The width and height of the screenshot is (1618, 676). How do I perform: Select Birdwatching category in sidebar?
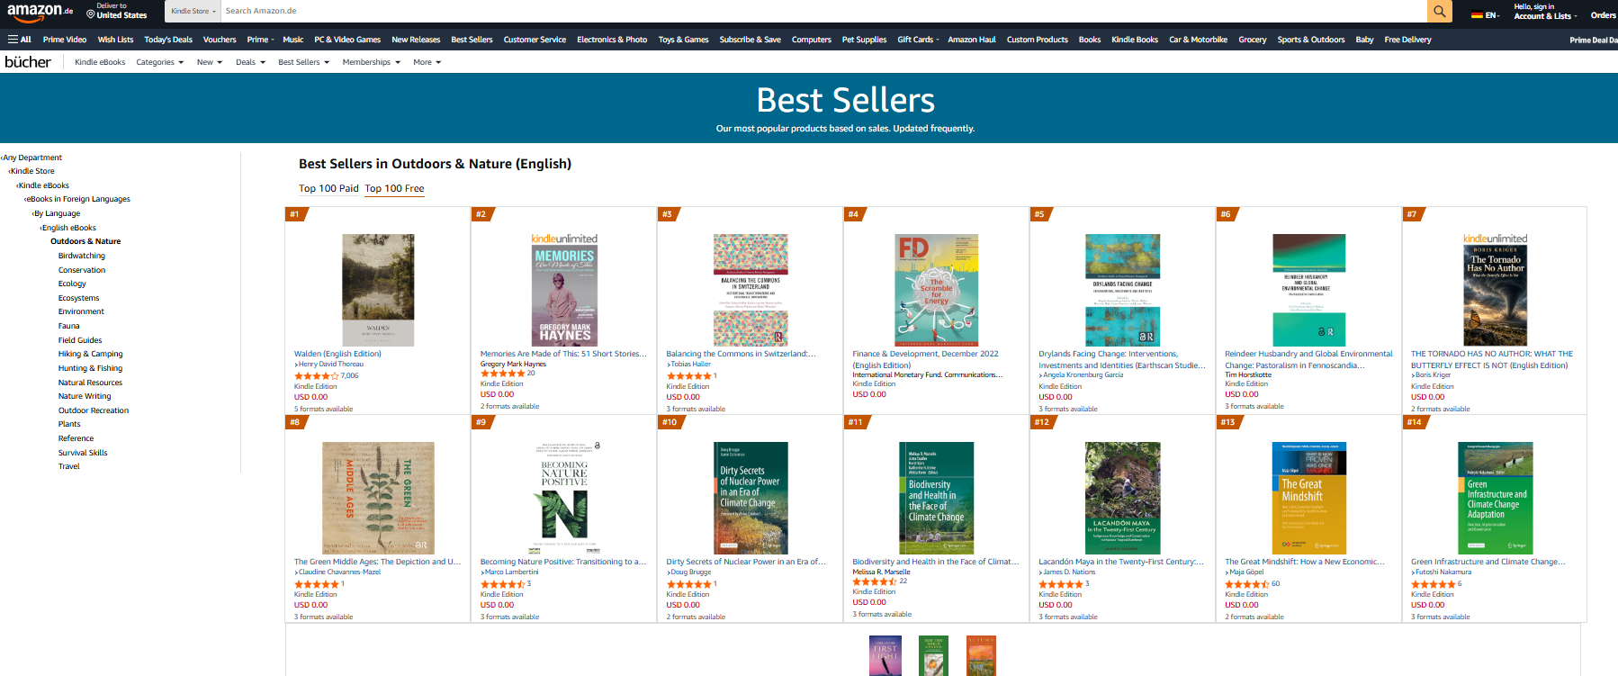coord(82,256)
